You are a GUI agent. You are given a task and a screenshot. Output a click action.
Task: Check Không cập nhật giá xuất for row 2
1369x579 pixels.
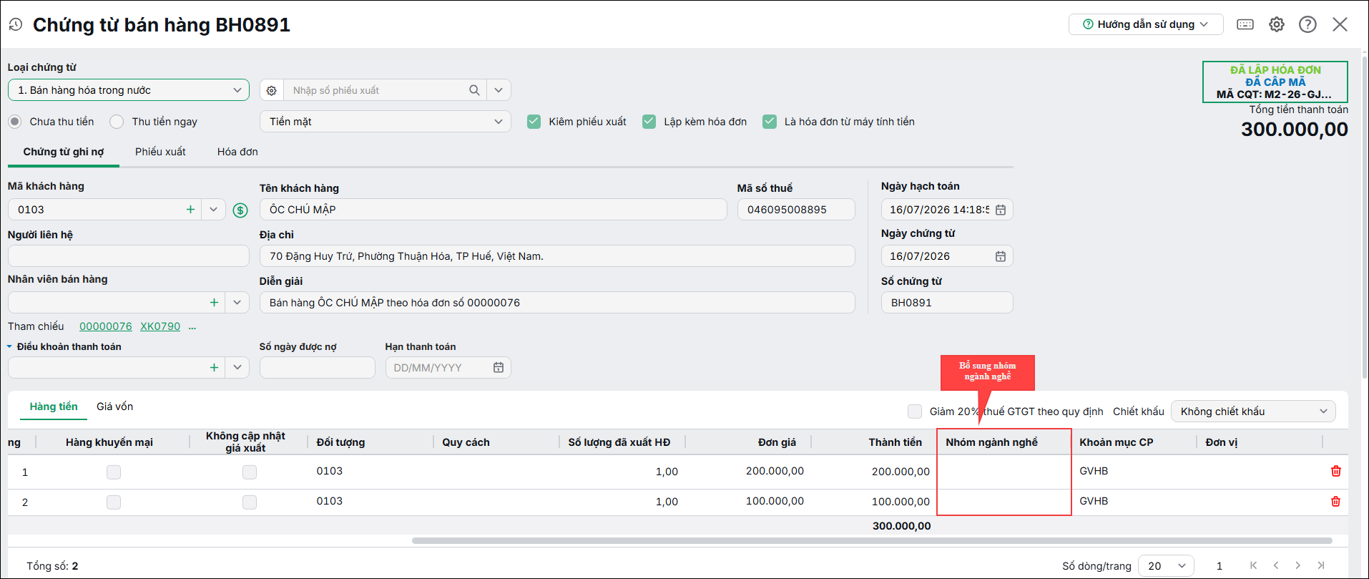pyautogui.click(x=250, y=502)
